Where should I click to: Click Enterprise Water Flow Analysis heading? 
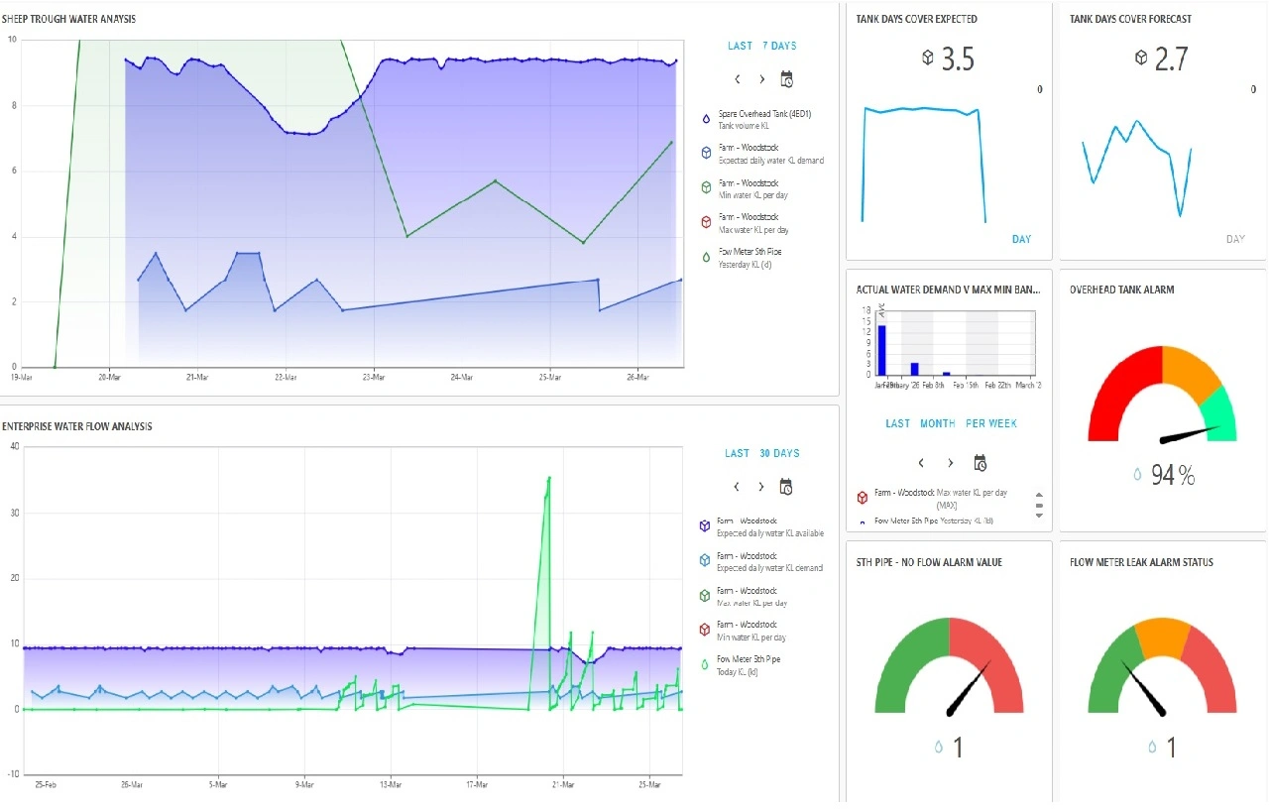coord(76,426)
